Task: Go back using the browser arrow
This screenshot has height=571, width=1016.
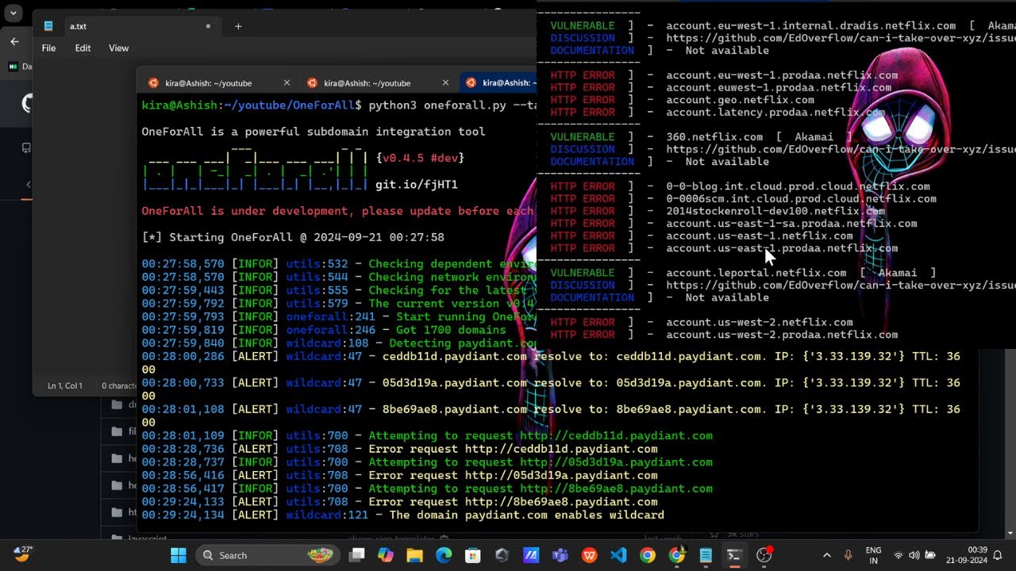Action: (14, 41)
